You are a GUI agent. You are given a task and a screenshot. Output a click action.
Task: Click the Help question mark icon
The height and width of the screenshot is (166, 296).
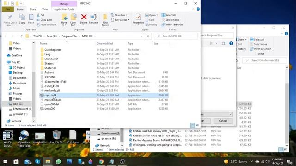pos(198,9)
